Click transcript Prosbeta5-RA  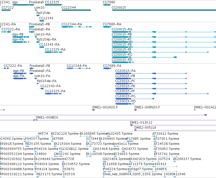[40, 29]
